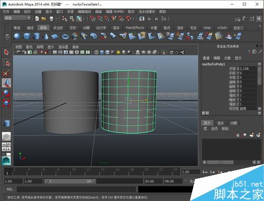The width and height of the screenshot is (264, 201).
Task: Click the MEL command line input
Action: coord(77,189)
